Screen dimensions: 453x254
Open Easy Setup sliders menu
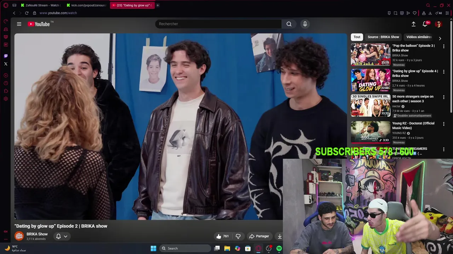[x=447, y=13]
